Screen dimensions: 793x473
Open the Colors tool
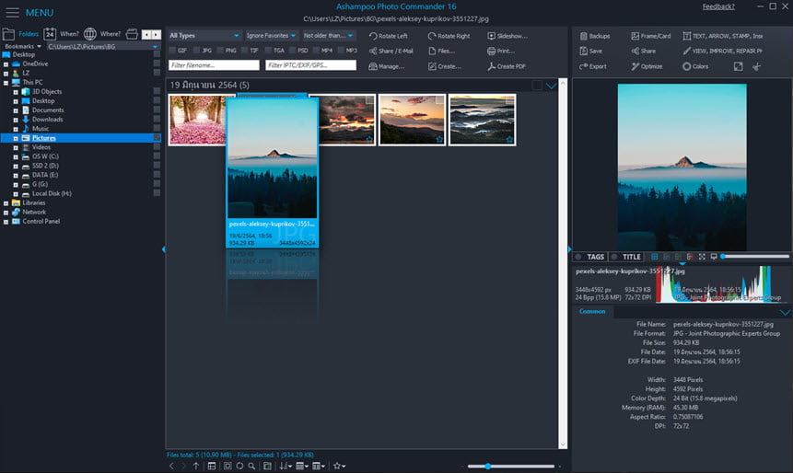pyautogui.click(x=695, y=66)
